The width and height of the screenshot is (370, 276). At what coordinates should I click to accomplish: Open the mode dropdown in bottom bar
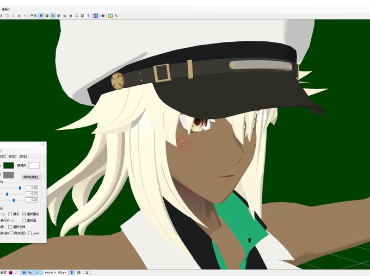click(50, 273)
